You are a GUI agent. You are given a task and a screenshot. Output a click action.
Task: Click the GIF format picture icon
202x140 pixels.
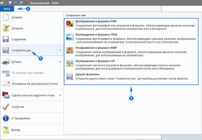coord(69,63)
